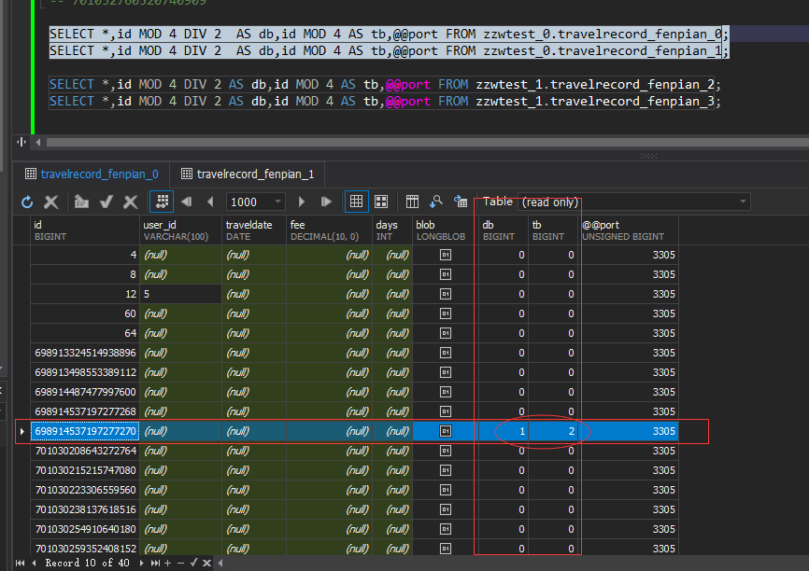This screenshot has width=809, height=571.
Task: Sort by the id BIGINT column header
Action: click(x=85, y=230)
